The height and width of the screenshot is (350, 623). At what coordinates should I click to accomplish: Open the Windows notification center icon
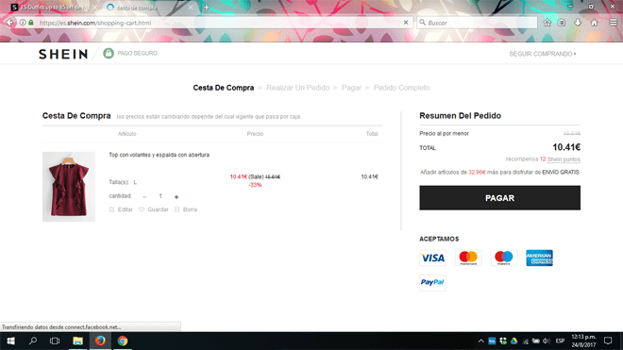click(x=608, y=341)
